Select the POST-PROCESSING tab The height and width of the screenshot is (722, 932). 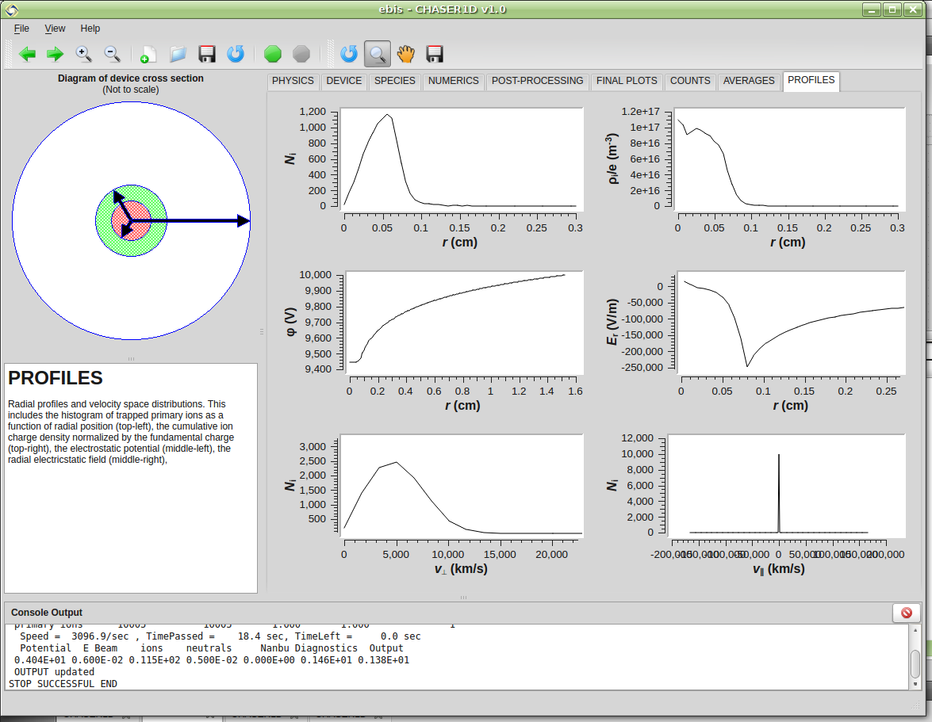(537, 81)
